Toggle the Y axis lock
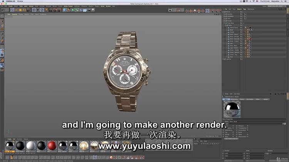The width and height of the screenshot is (289, 162). tap(38, 10)
